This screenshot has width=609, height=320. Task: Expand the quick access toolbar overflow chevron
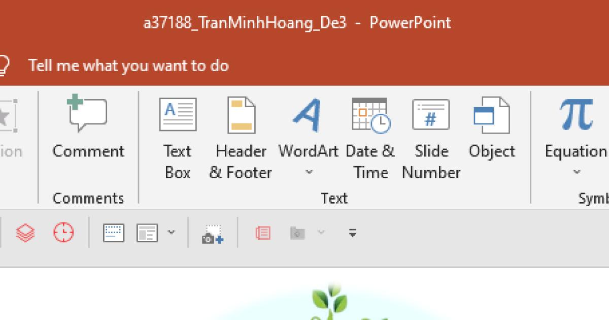(x=352, y=233)
